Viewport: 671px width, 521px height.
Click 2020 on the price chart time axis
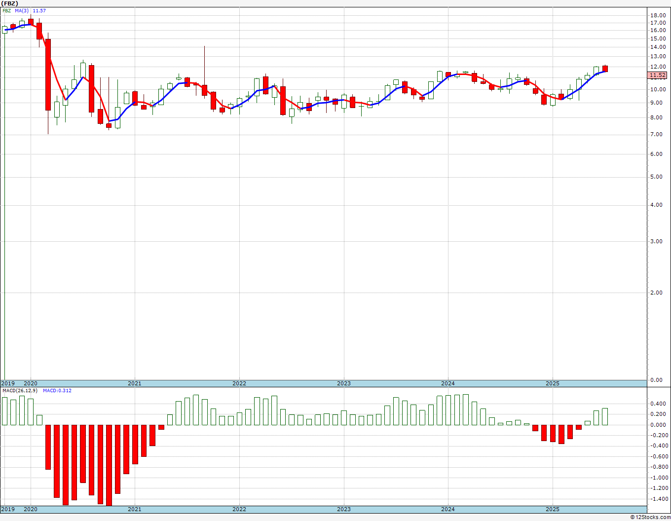31,383
